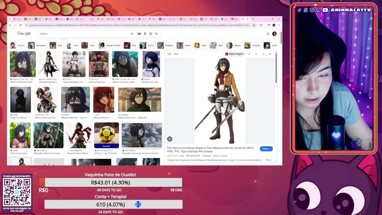The width and height of the screenshot is (382, 215).
Task: Close the image preview panel
Action: click(270, 54)
